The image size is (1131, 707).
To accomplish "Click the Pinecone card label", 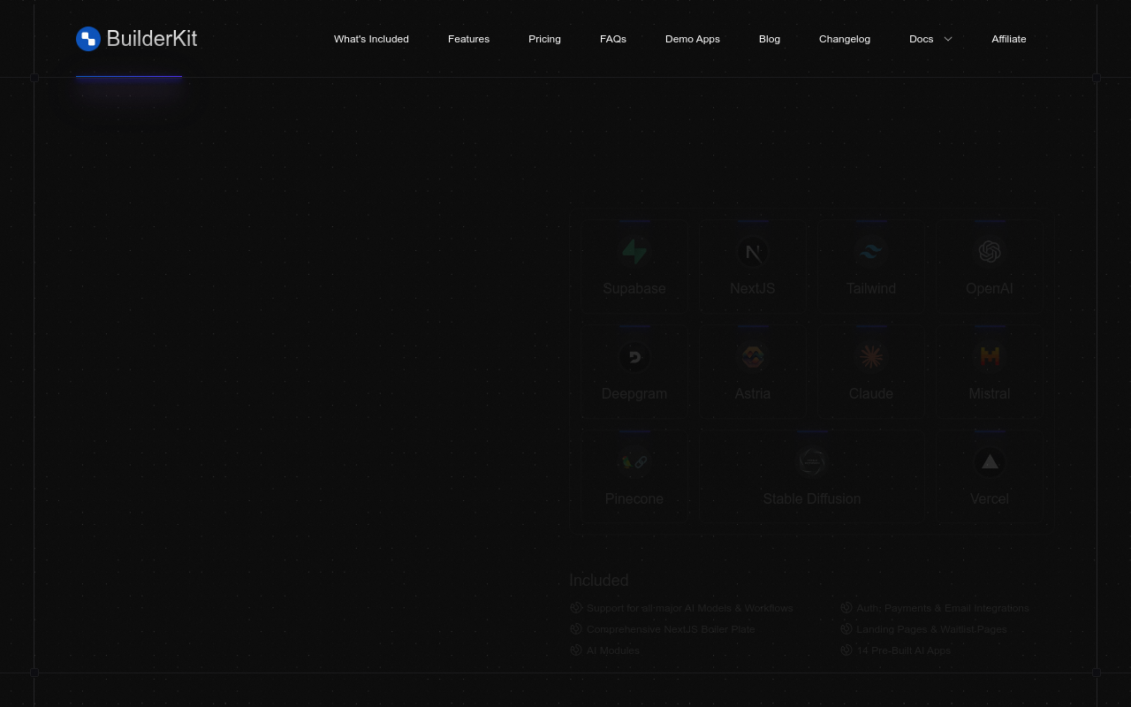I will 634,498.
